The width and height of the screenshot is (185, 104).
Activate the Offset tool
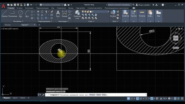tap(52, 18)
